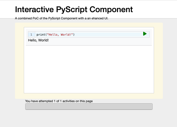The width and height of the screenshot is (177, 127).
Task: Click the "Interactive PyScript Component" heading
Action: coord(74,9)
